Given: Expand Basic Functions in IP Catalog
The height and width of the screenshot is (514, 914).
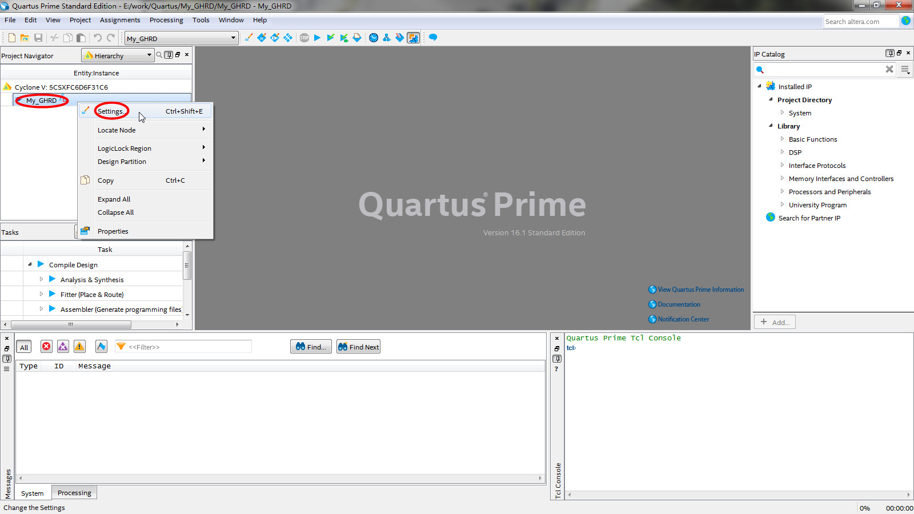Looking at the screenshot, I should [782, 139].
